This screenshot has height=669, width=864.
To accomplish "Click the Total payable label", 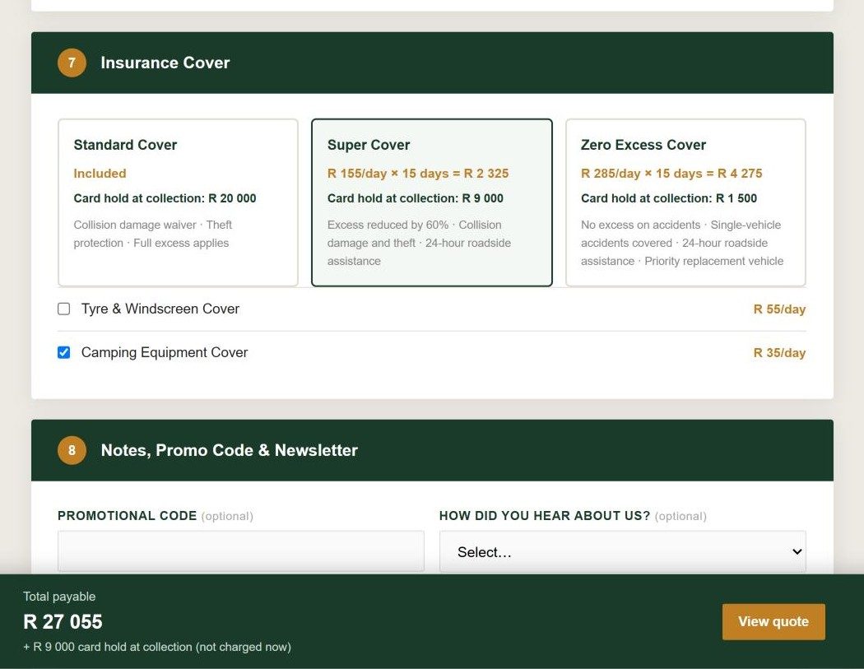I will 59,597.
